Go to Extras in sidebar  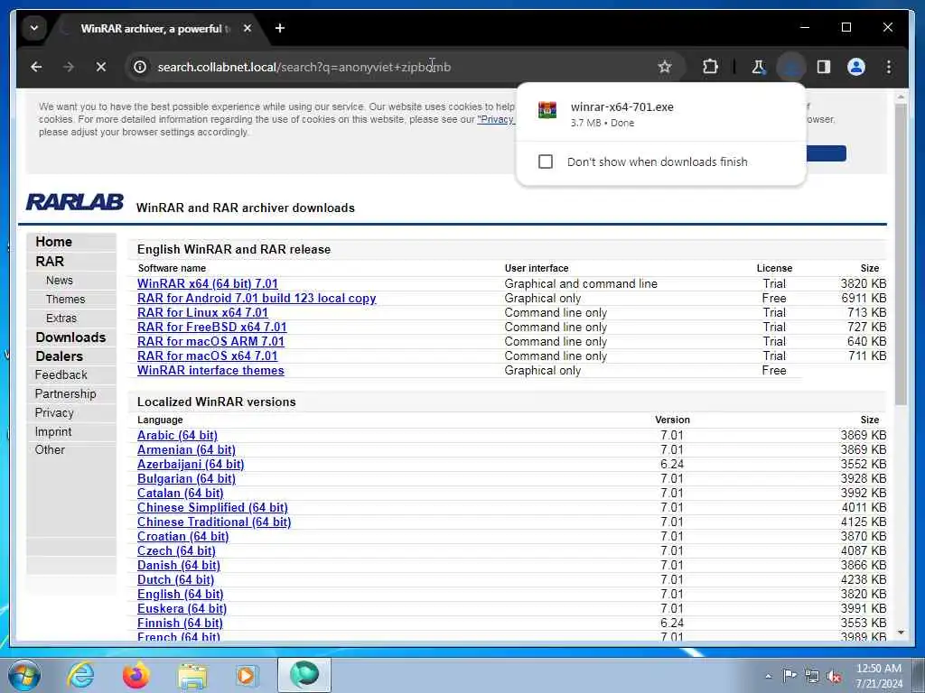click(x=61, y=319)
